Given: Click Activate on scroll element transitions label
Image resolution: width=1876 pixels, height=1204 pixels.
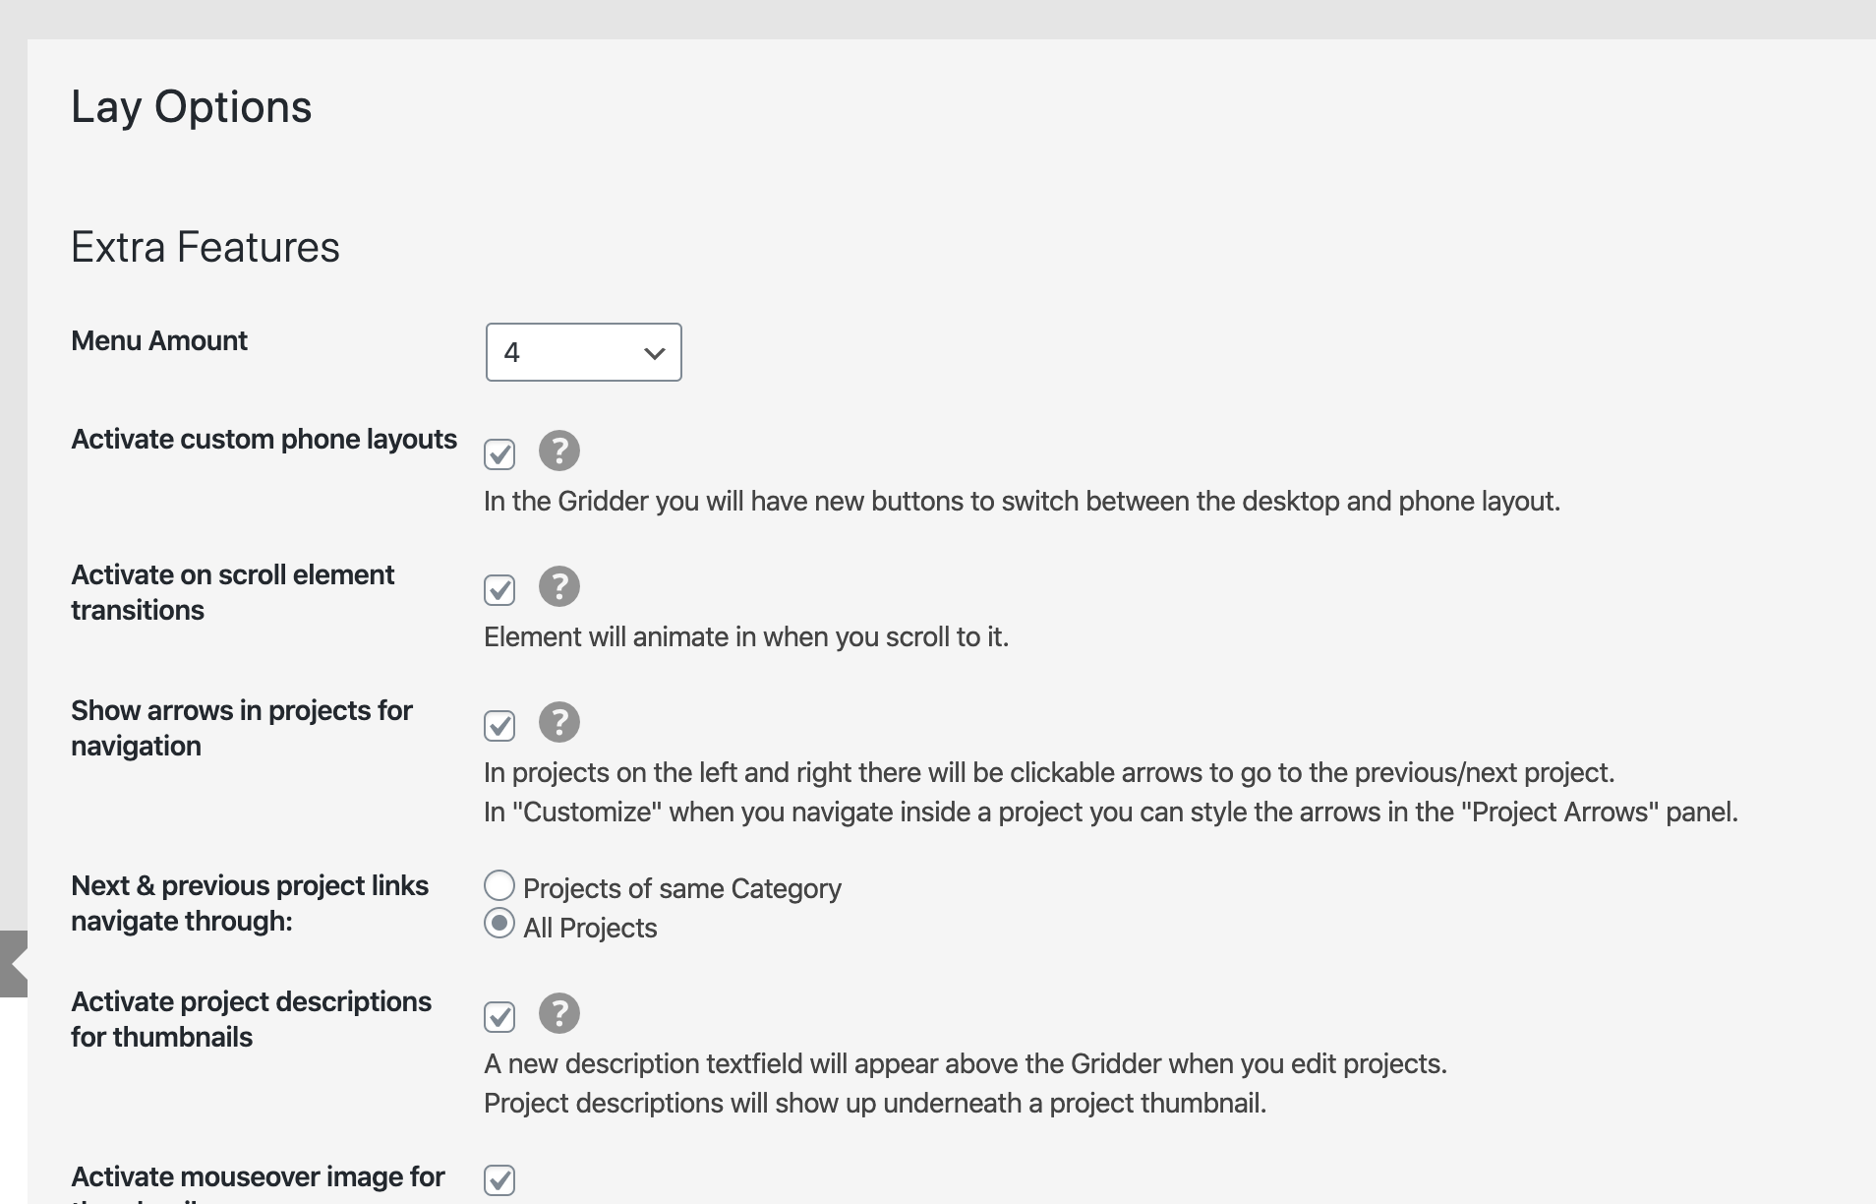Looking at the screenshot, I should (232, 592).
